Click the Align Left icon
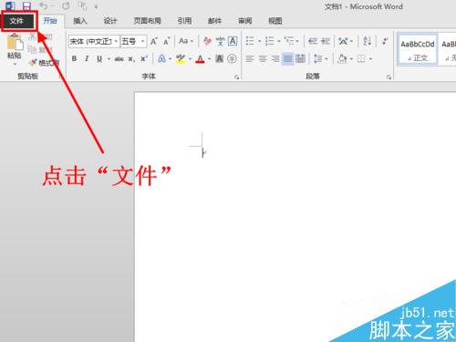This screenshot has width=456, height=342. click(x=250, y=58)
